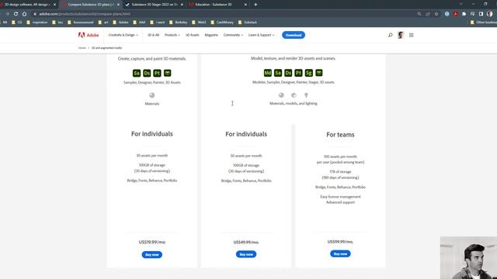This screenshot has height=279, width=497.
Task: Click Buy now under US$49.99/mo
Action: pyautogui.click(x=246, y=254)
